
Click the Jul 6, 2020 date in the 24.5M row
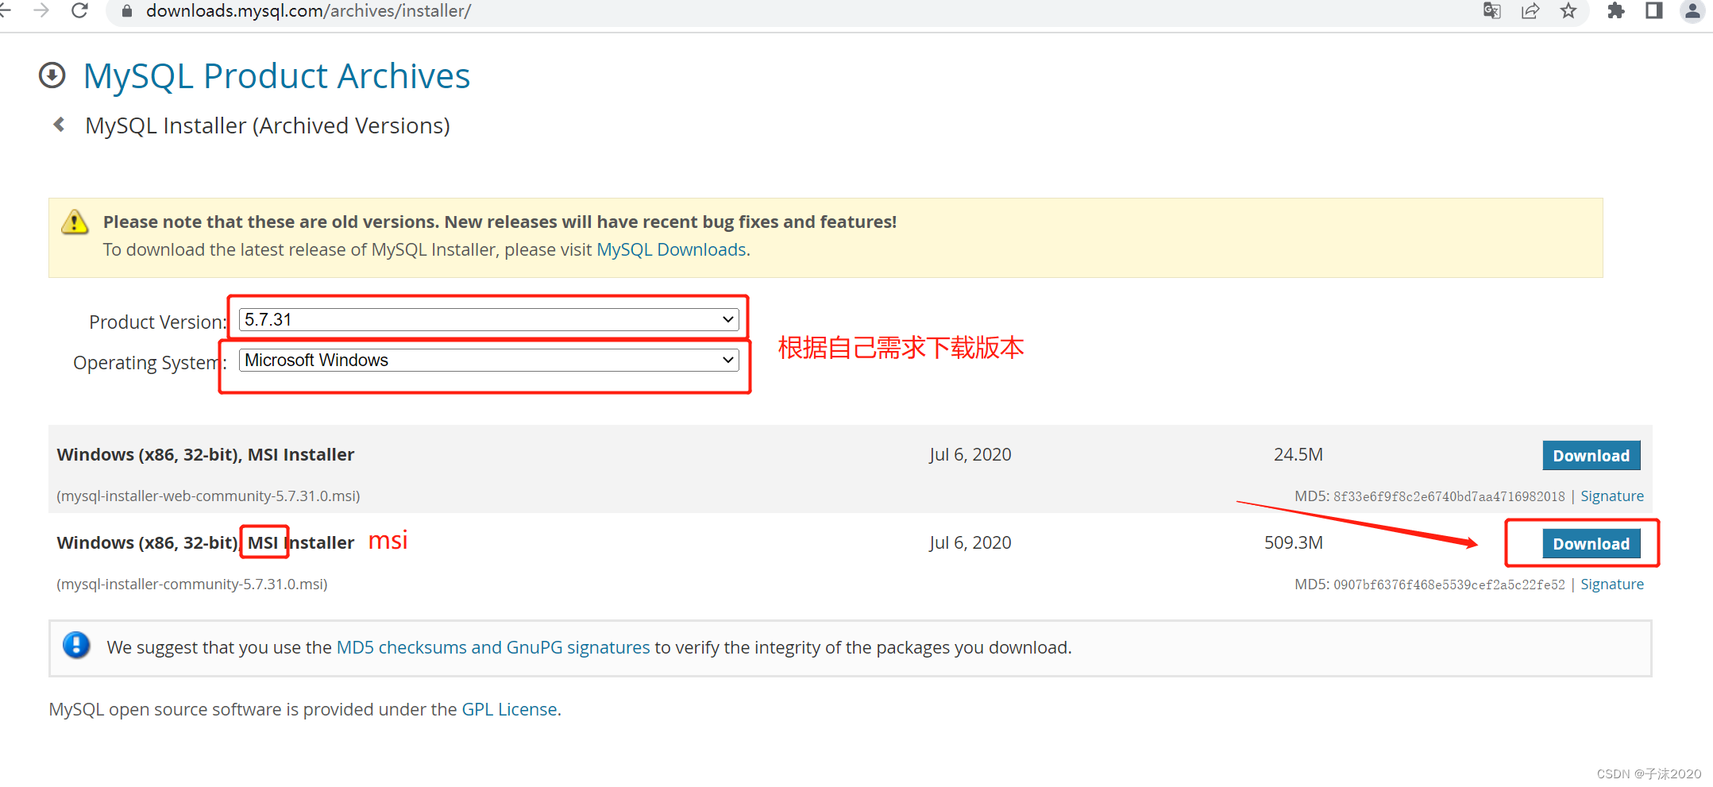tap(970, 454)
